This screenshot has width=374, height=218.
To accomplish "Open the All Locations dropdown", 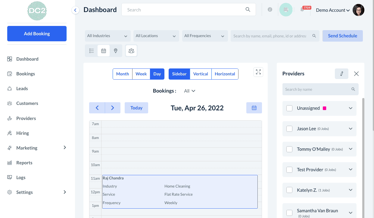I will pos(156,36).
